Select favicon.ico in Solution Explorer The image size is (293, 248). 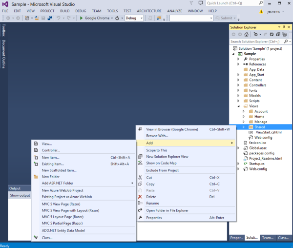(257, 143)
